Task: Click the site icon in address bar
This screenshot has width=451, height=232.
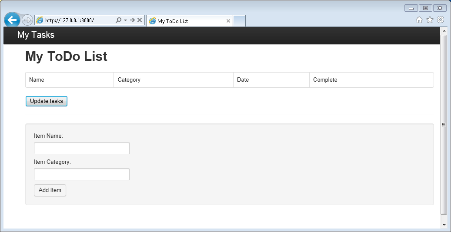Action: pos(40,20)
